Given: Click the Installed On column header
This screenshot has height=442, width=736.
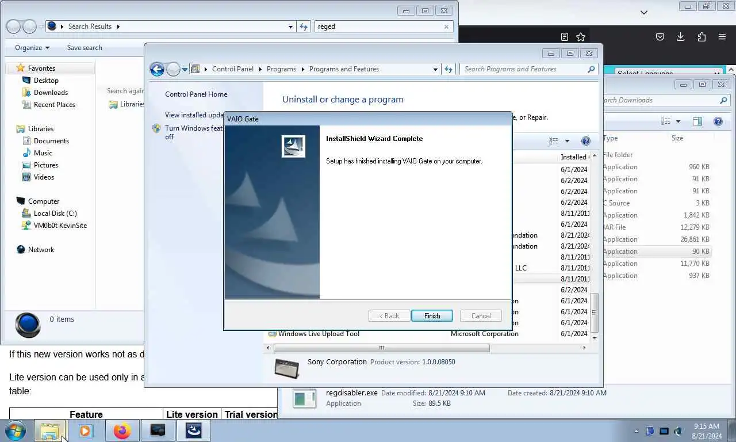Looking at the screenshot, I should [x=575, y=157].
